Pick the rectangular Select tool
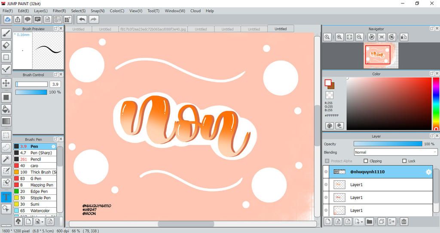440x233 pixels. [6, 135]
